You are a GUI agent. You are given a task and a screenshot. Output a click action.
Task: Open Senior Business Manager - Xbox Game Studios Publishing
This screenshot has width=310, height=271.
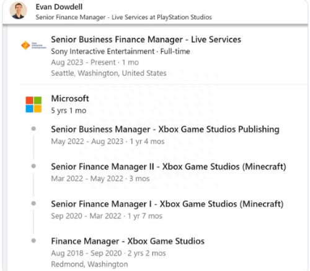click(x=165, y=129)
